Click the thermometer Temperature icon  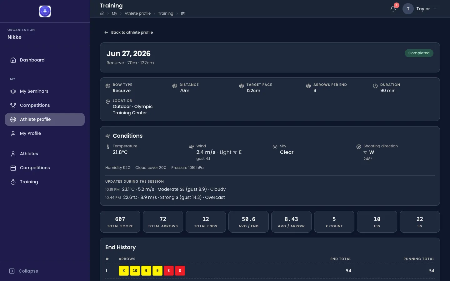point(108,147)
